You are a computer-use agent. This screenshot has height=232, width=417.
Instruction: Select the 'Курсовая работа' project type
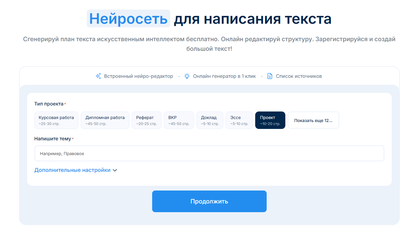pyautogui.click(x=56, y=120)
